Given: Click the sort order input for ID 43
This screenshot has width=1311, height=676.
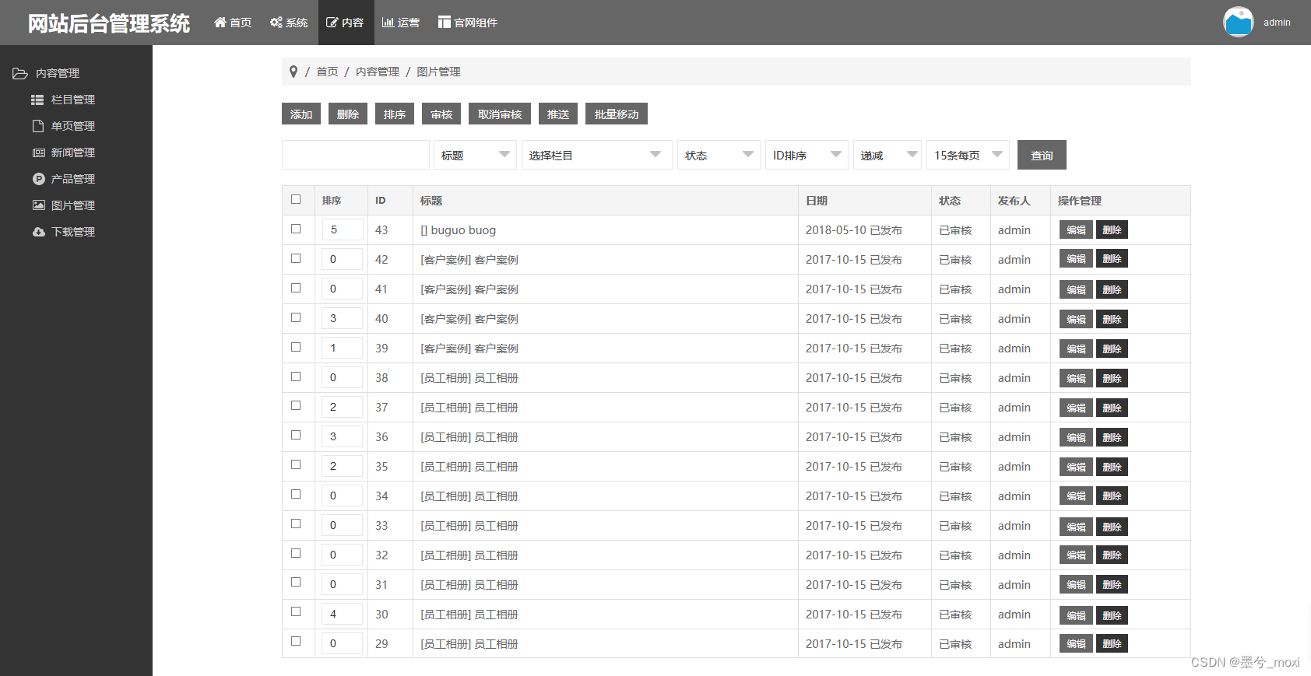Looking at the screenshot, I should click(x=343, y=229).
